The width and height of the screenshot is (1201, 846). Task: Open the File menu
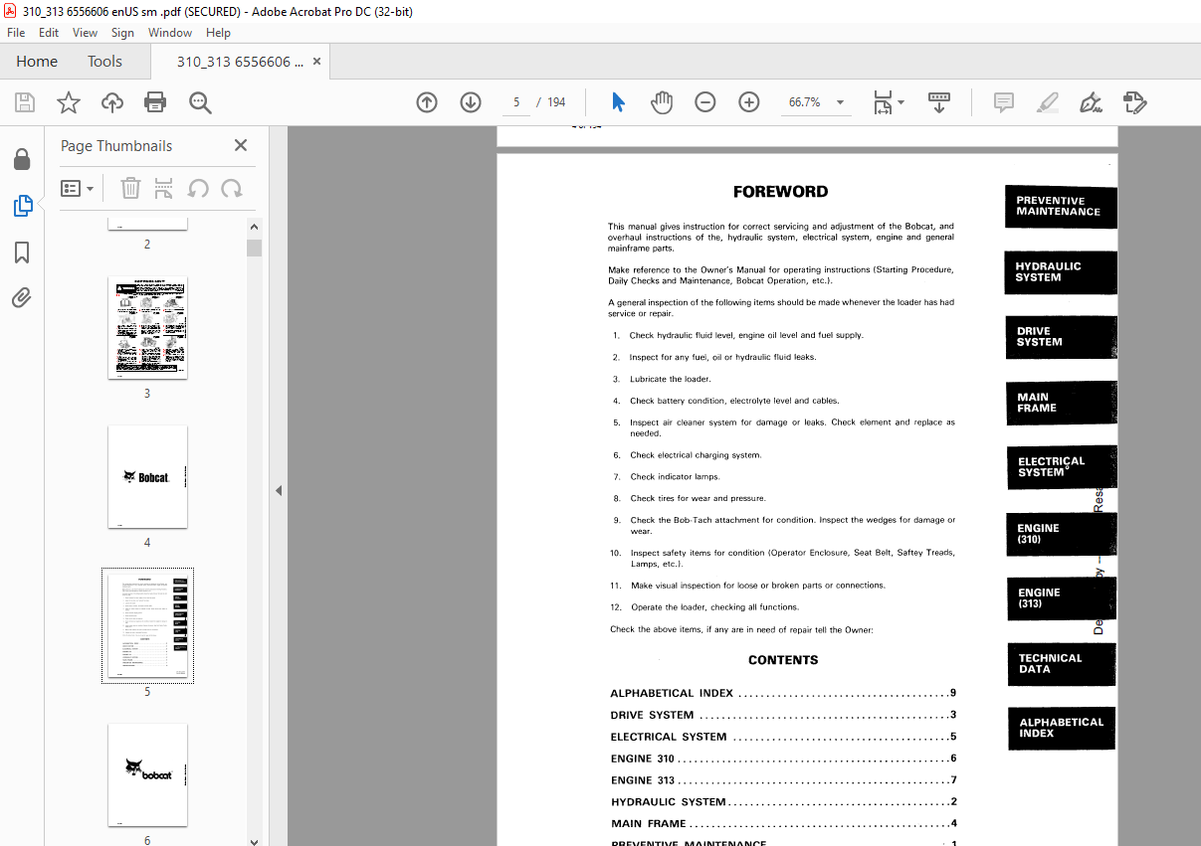(x=16, y=33)
